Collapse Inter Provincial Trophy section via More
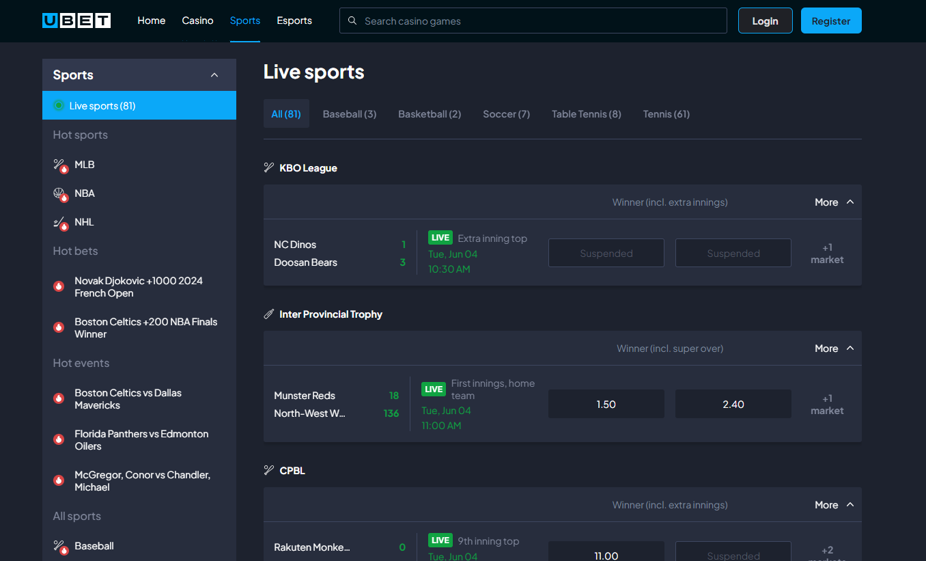Screen dimensions: 926x561 (834, 348)
